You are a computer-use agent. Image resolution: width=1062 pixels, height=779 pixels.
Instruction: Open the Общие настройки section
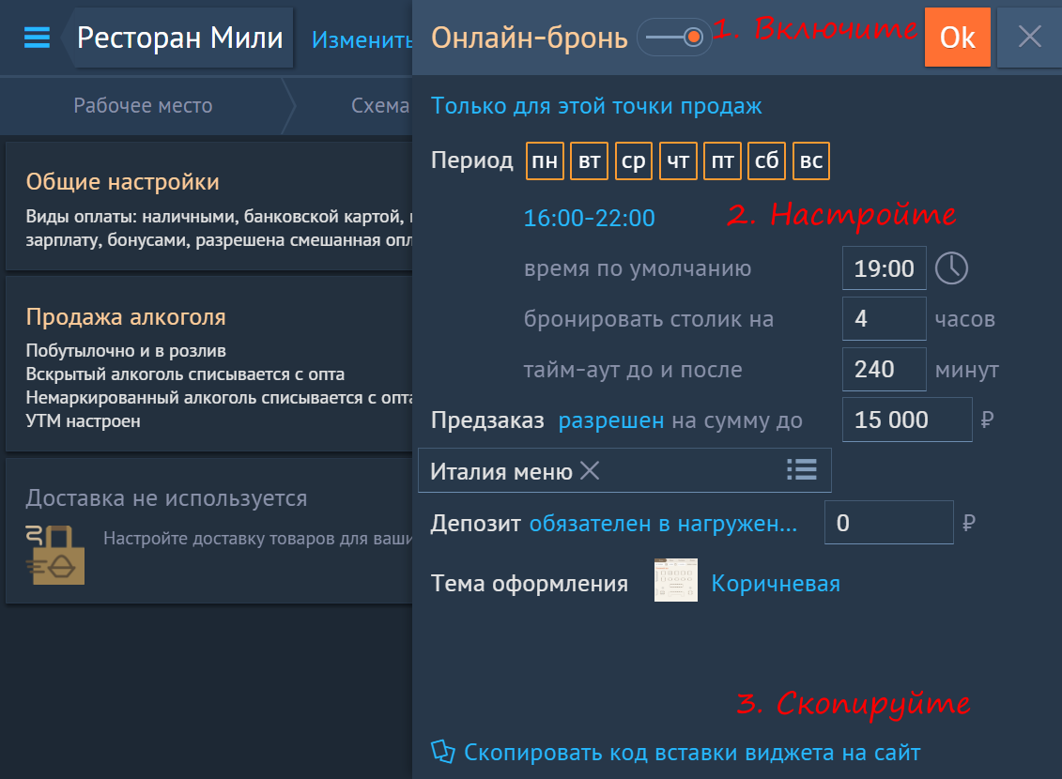click(x=122, y=182)
